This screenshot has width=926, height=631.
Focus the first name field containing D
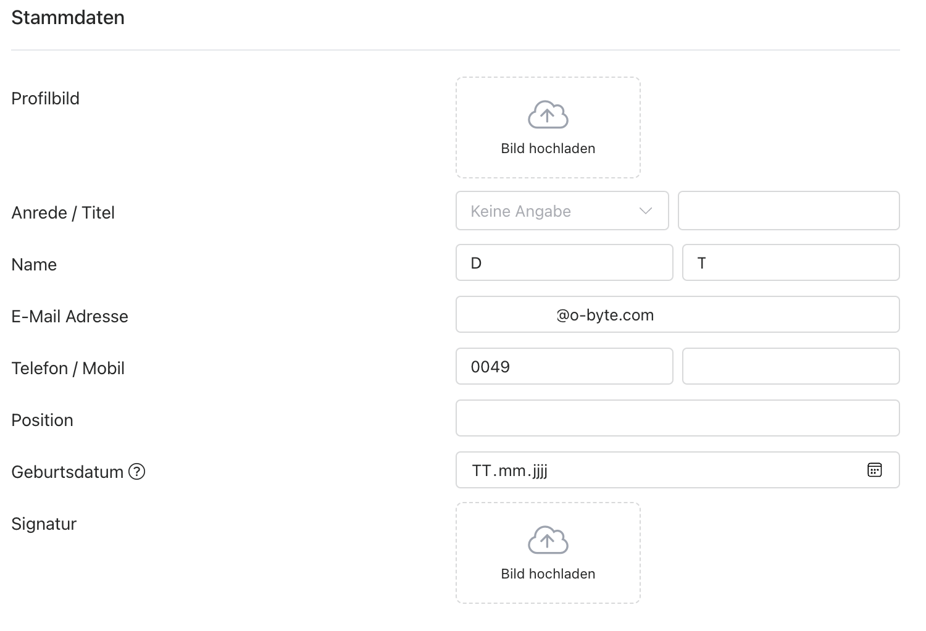pyautogui.click(x=564, y=263)
